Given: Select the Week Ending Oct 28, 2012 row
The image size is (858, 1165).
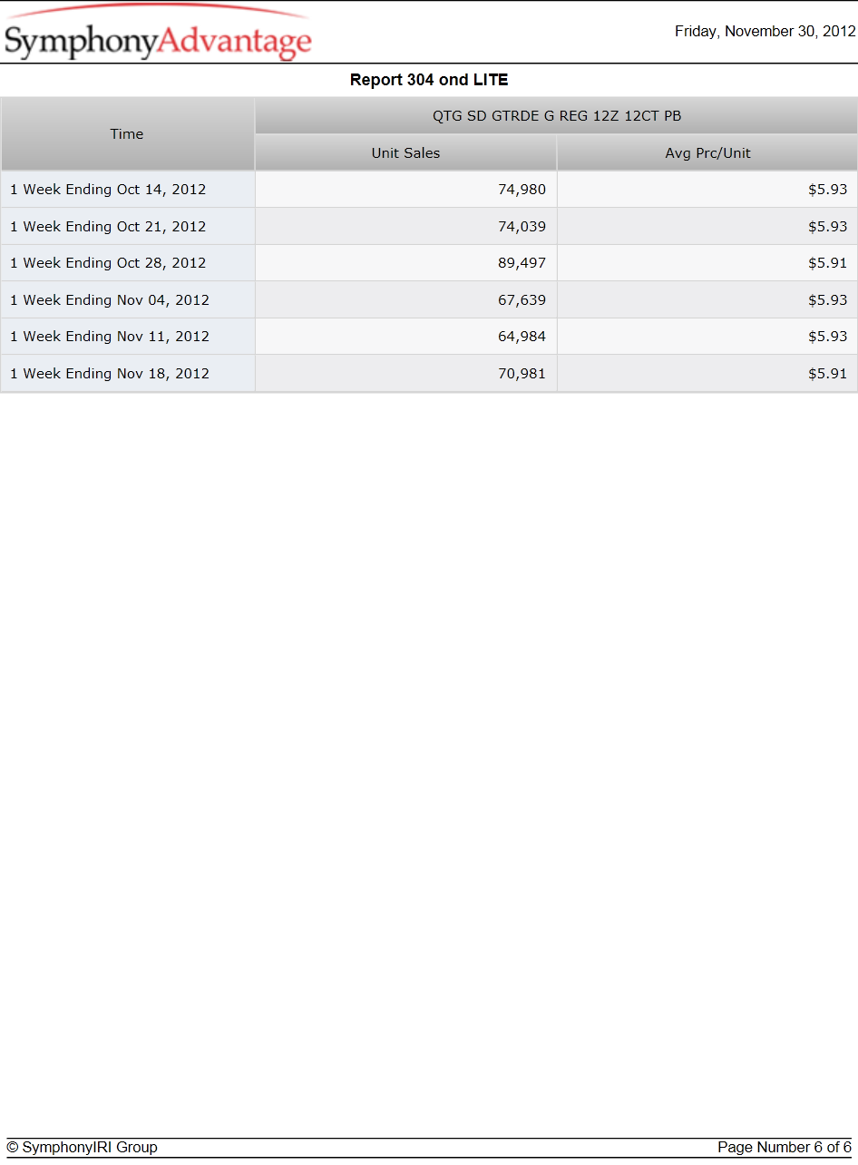Looking at the screenshot, I should 429,263.
